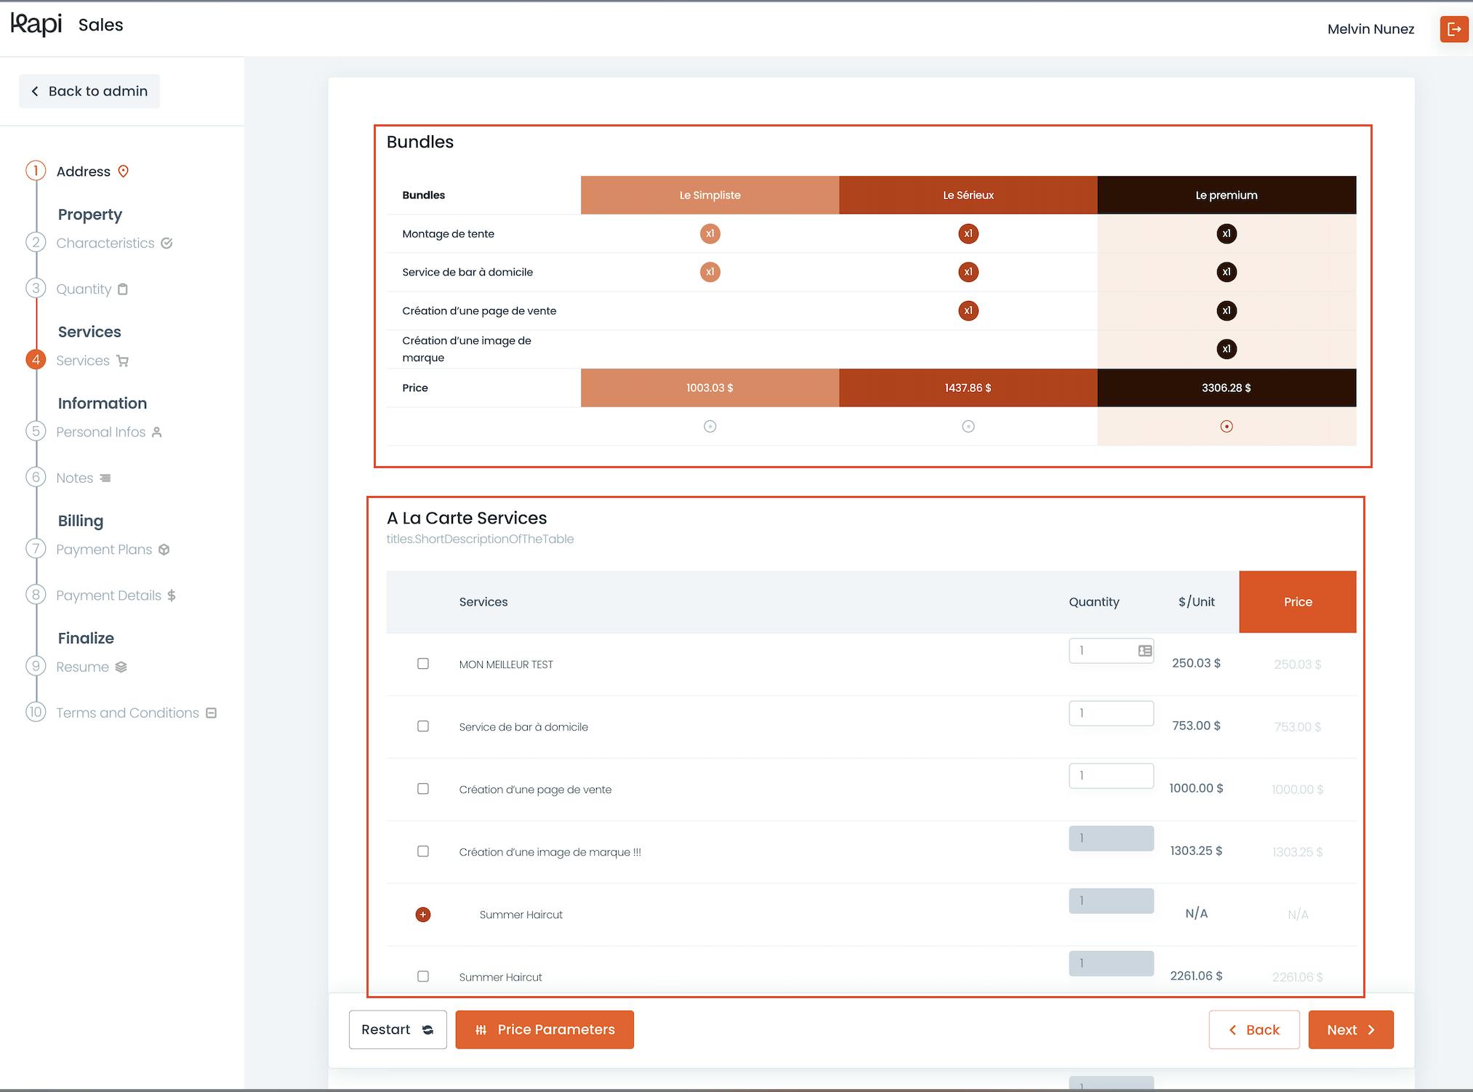This screenshot has width=1473, height=1092.
Task: Click the lines icon beside Notes
Action: point(105,478)
